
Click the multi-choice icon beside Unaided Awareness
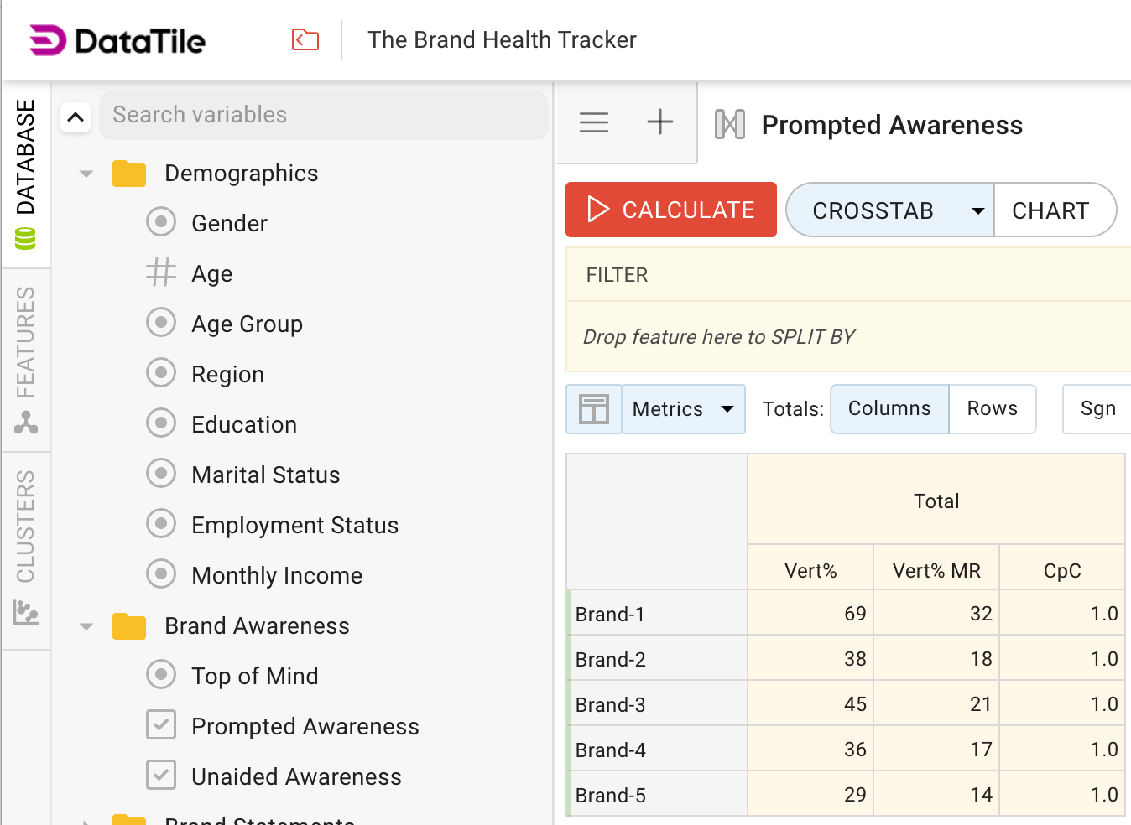[161, 776]
